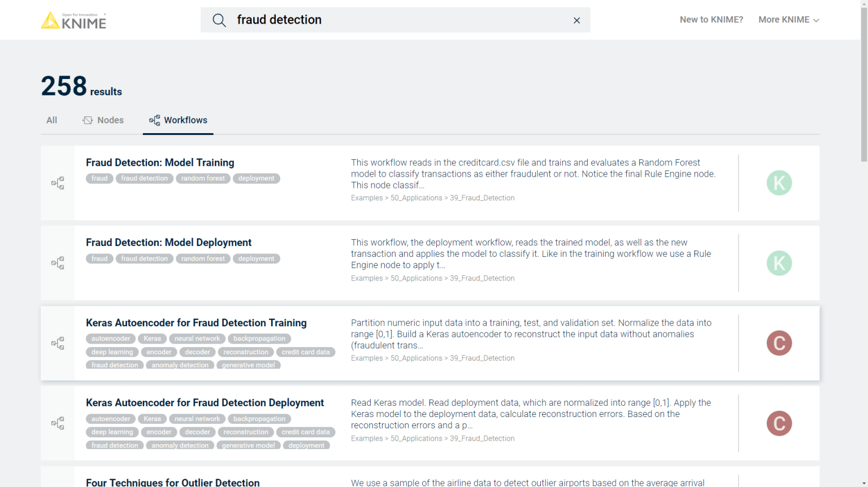This screenshot has height=487, width=868.
Task: Click deployment tag under Keras Deployment
Action: point(306,445)
